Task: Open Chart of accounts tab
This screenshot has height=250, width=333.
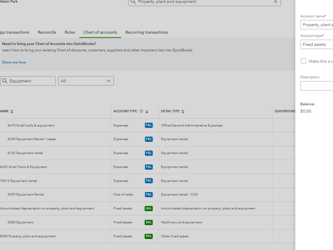Action: click(100, 32)
